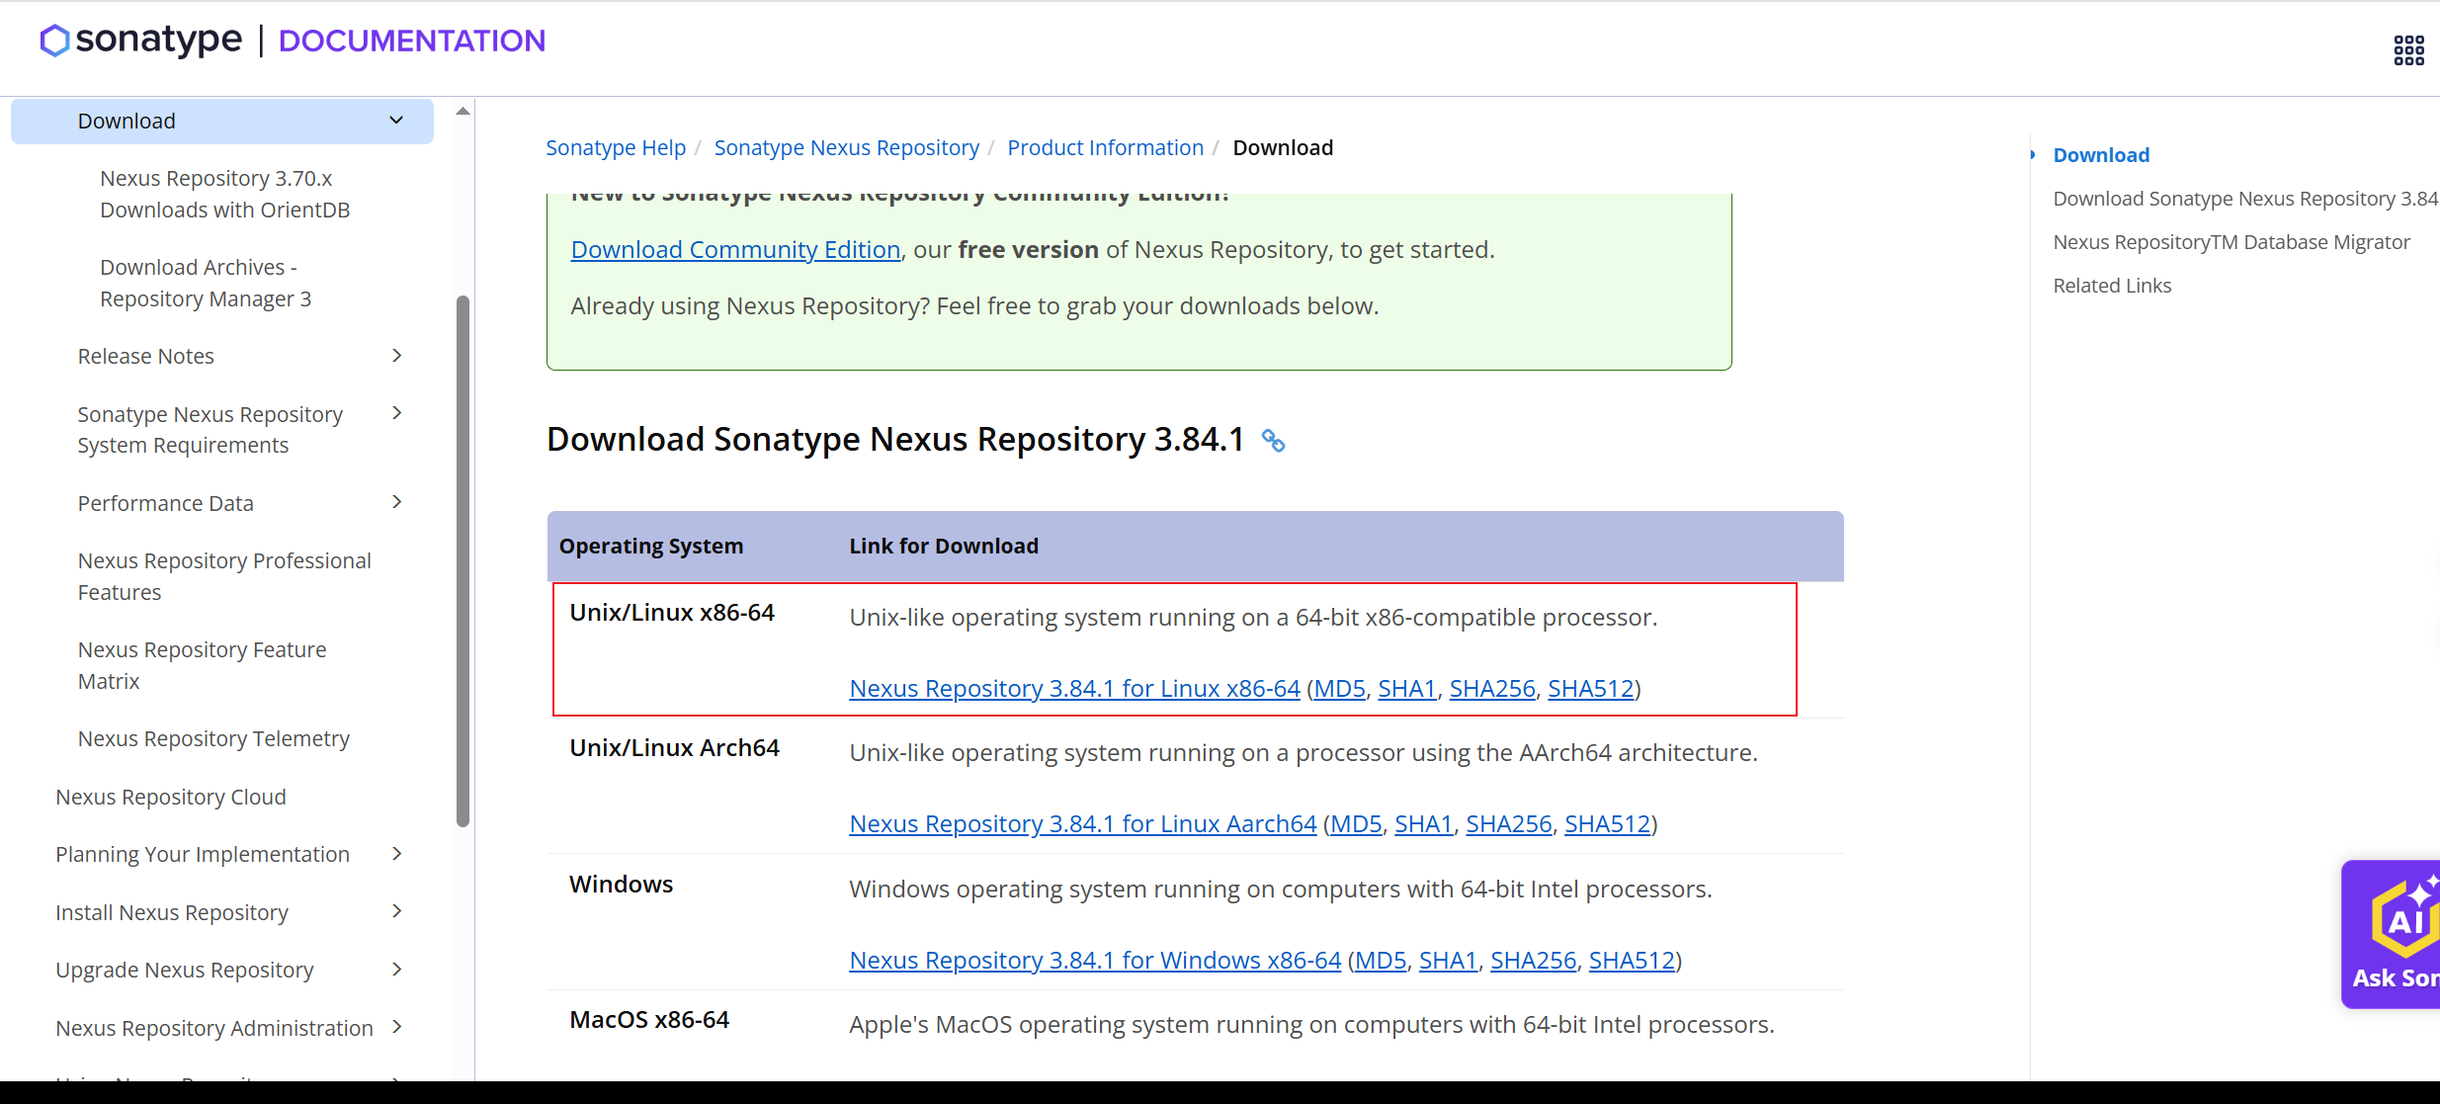This screenshot has width=2440, height=1104.
Task: Open SHA512 checksum for Linux x86-64
Action: pos(1591,688)
